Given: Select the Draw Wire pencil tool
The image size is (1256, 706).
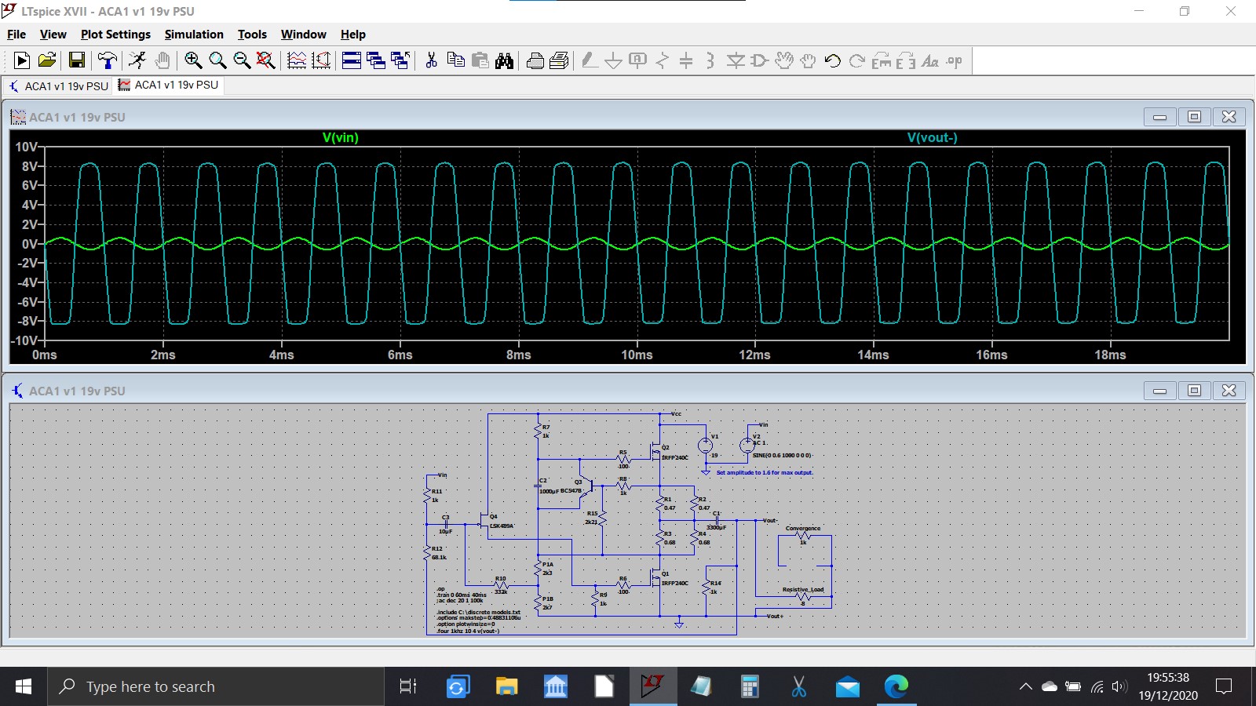Looking at the screenshot, I should tap(590, 60).
